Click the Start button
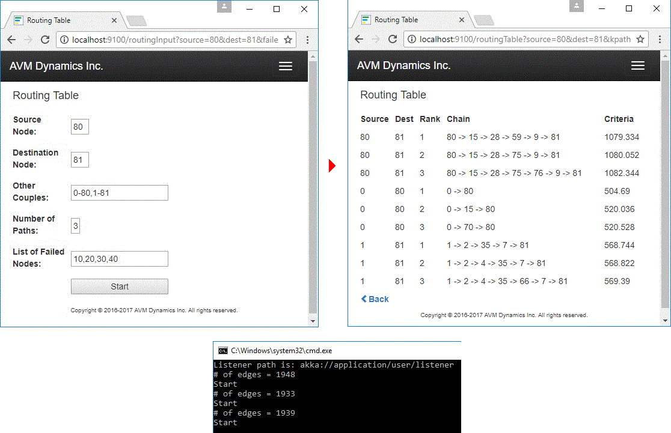The width and height of the screenshot is (671, 433). pos(120,286)
